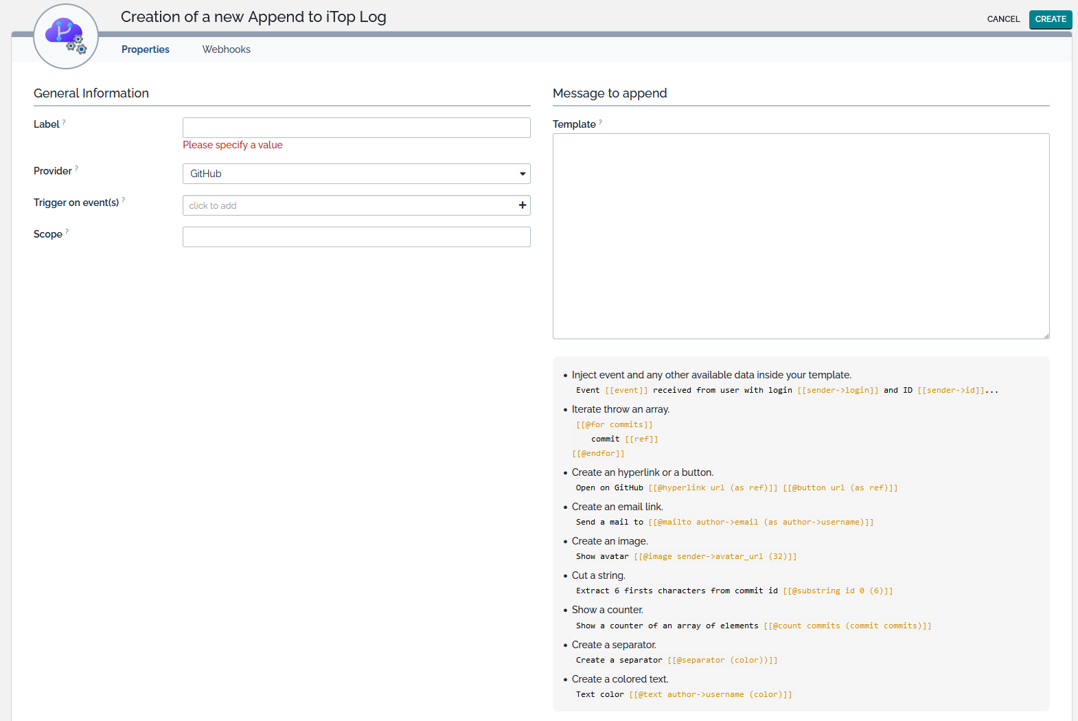Click the help hint beside Trigger on event(s)
This screenshot has height=721, width=1078.
124,201
